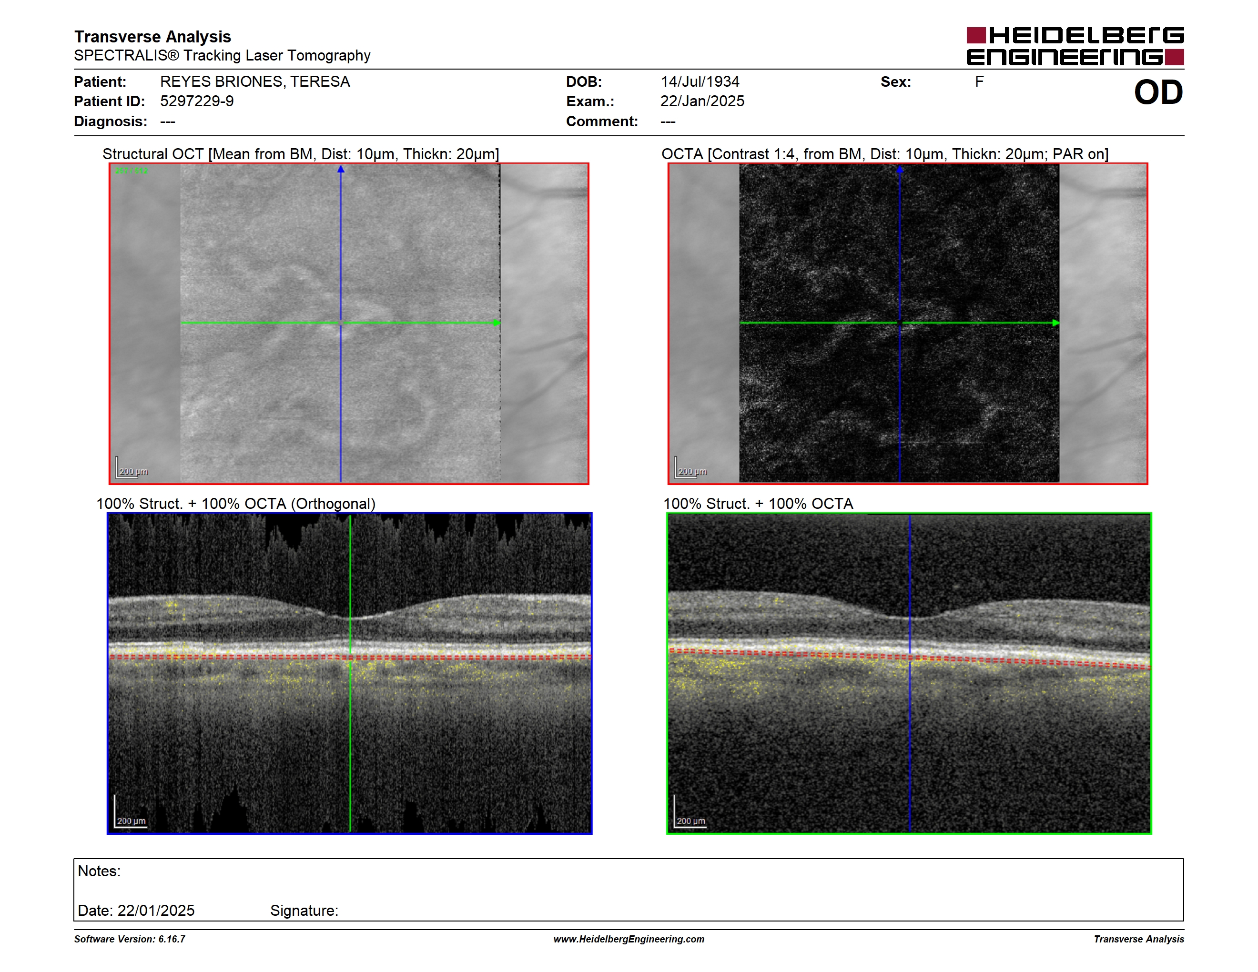The height and width of the screenshot is (972, 1258).
Task: Select the Patient ID 5297229-9
Action: 197,101
